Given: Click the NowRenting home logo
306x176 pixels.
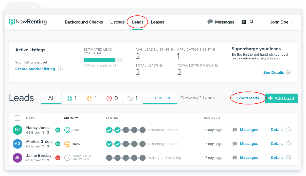Looking at the screenshot, I should click(x=28, y=22).
